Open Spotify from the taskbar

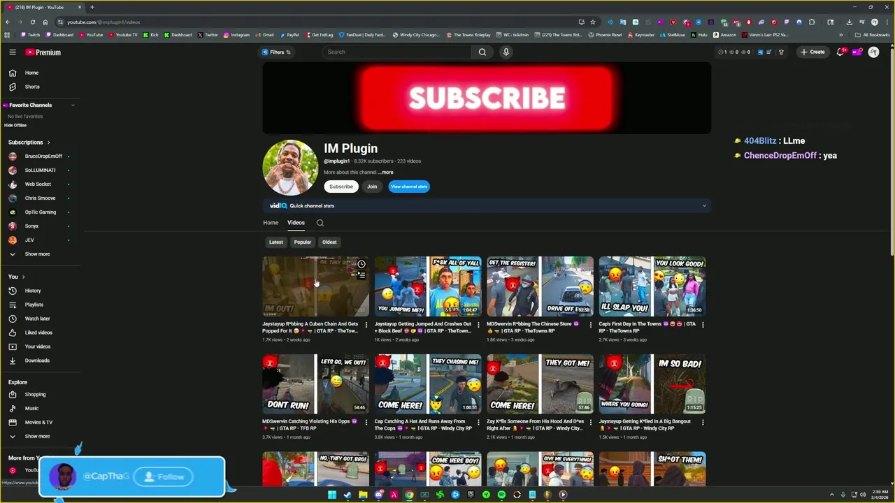pyautogui.click(x=501, y=495)
